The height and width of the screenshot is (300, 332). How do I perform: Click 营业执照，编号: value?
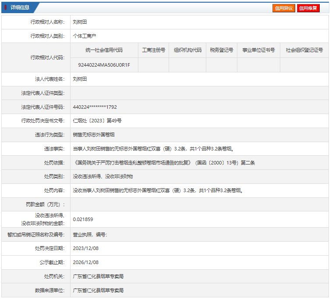pos(90,235)
